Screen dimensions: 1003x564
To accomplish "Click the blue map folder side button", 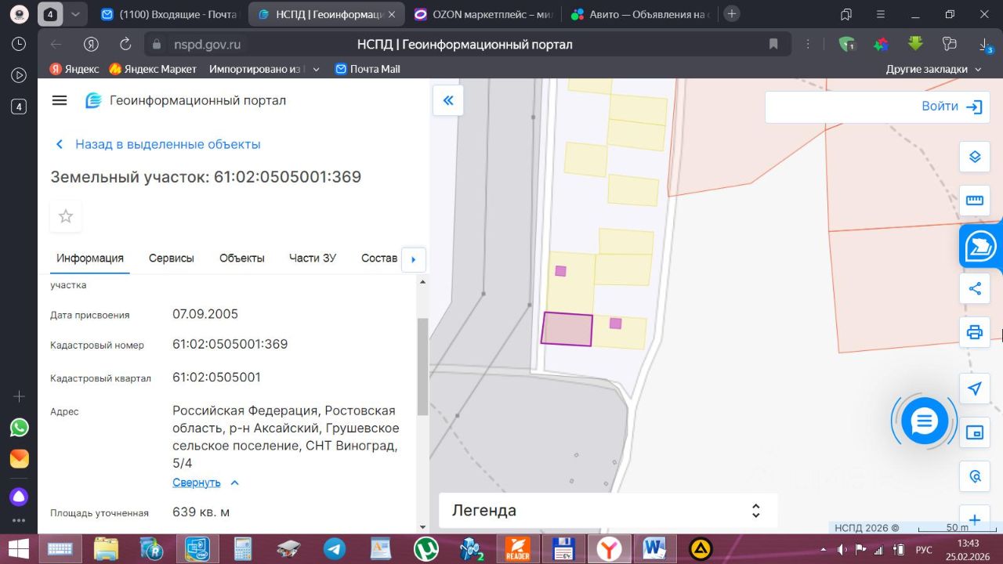I will tap(981, 246).
